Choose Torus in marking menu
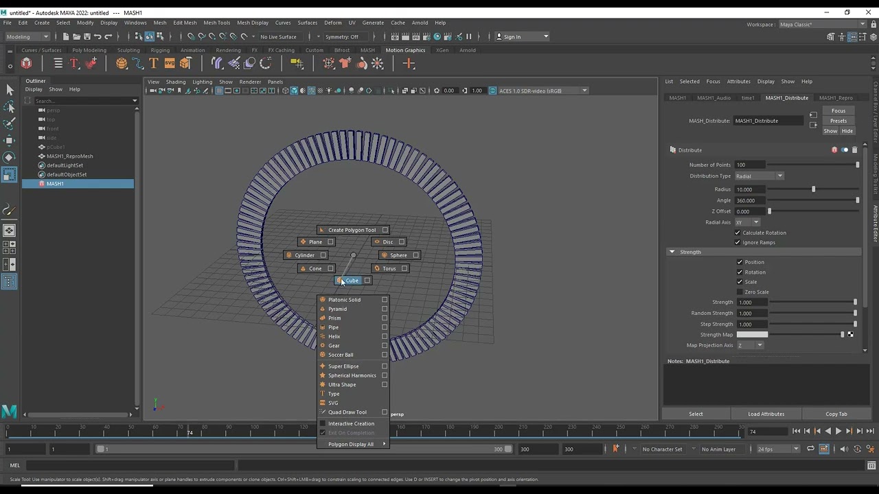This screenshot has height=494, width=879. click(x=389, y=268)
